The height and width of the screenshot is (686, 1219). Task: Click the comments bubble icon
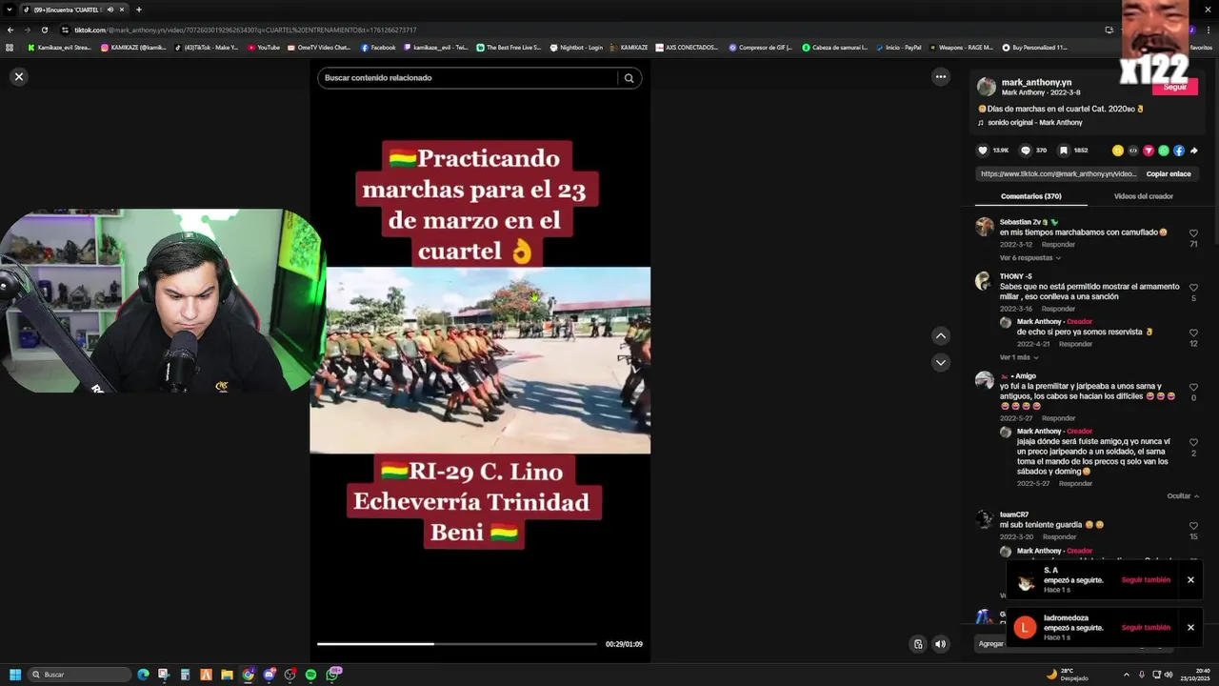click(1026, 151)
